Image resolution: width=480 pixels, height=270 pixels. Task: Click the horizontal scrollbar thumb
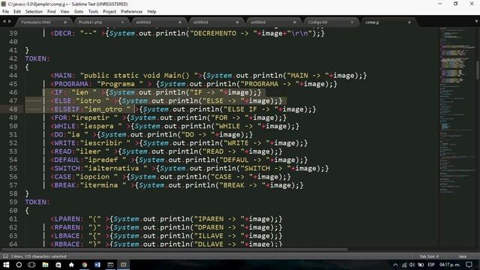coord(174,250)
